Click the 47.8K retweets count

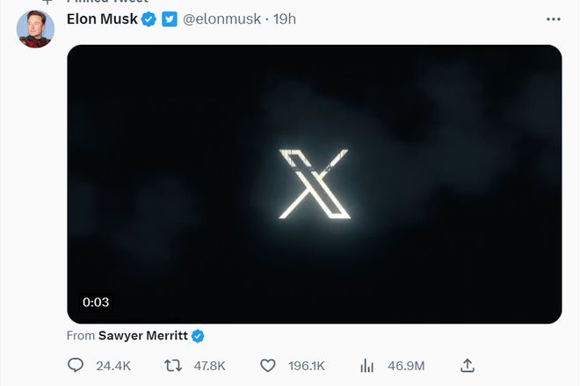(209, 365)
